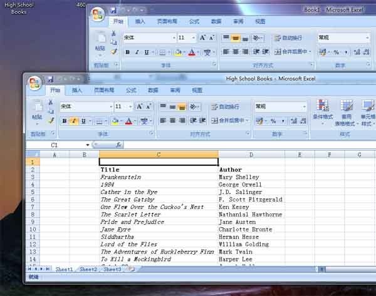The image size is (376, 296).
Task: Click decrease indent in High School Books ribbon
Action: point(193,120)
